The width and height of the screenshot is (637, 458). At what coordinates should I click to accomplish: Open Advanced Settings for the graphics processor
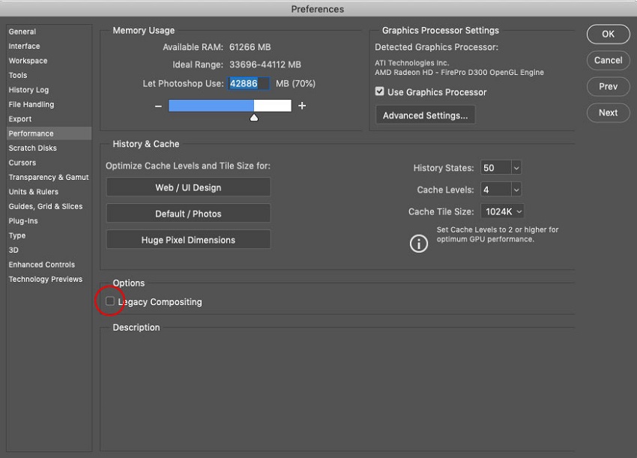point(425,115)
